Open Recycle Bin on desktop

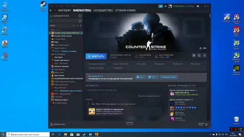pyautogui.click(x=236, y=120)
